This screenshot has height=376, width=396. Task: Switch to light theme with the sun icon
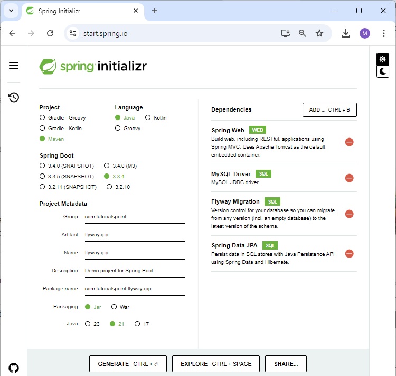point(382,59)
